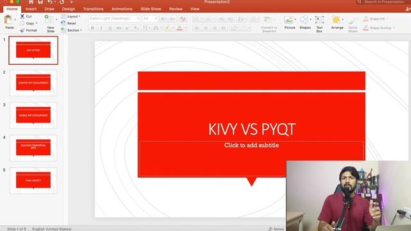411x231 pixels.
Task: Click the Reset slide icon
Action: 63,23
